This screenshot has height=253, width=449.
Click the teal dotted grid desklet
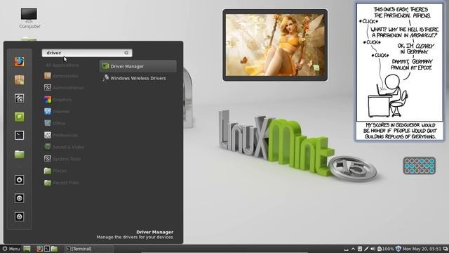pyautogui.click(x=420, y=166)
